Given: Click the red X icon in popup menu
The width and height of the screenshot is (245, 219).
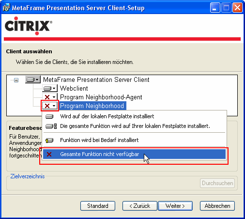Looking at the screenshot, I should 49,154.
